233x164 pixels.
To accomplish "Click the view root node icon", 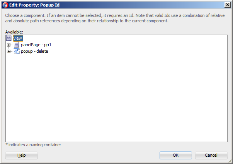I will (9, 38).
